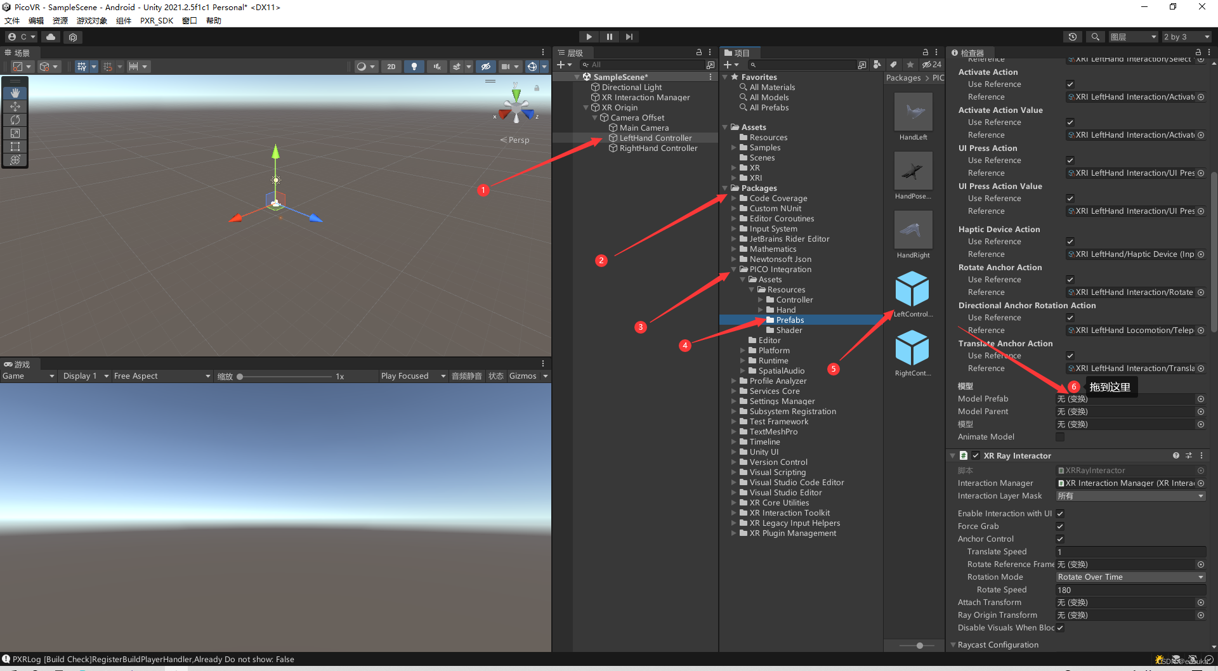The image size is (1218, 671).
Task: Open the PXR_SDK menu
Action: pyautogui.click(x=157, y=20)
